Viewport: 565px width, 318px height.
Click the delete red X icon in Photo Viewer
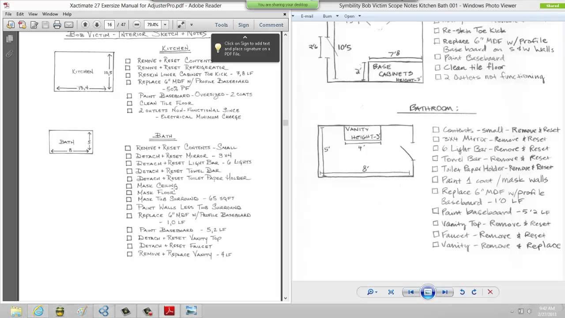pos(489,291)
